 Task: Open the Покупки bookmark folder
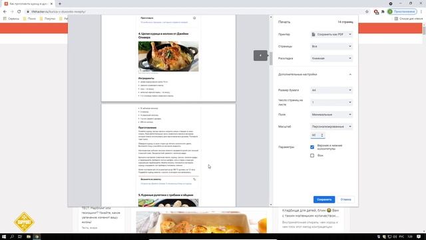click(47, 19)
